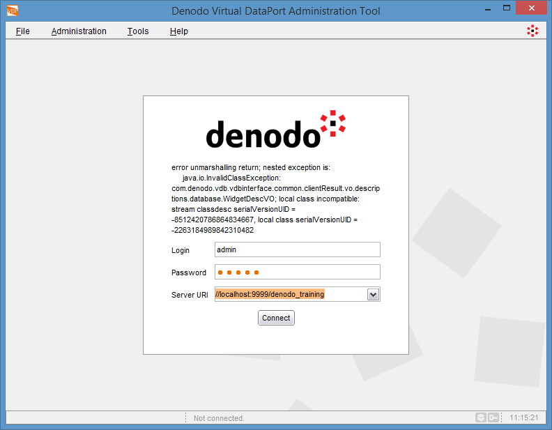Open the Tools menu
552x430 pixels.
click(x=138, y=31)
